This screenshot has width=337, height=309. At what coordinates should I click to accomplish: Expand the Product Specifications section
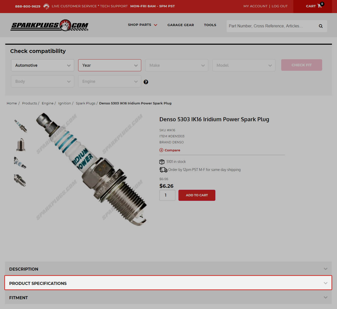[x=168, y=283]
